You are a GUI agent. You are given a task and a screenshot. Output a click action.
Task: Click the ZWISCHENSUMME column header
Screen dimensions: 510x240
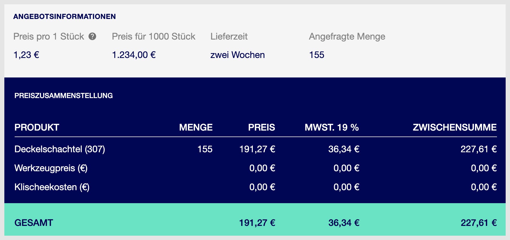click(x=455, y=127)
